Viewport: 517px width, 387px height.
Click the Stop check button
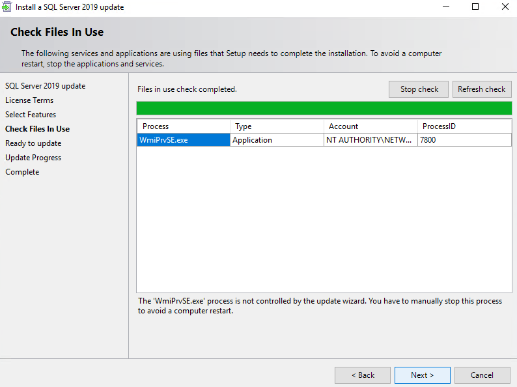coord(419,89)
